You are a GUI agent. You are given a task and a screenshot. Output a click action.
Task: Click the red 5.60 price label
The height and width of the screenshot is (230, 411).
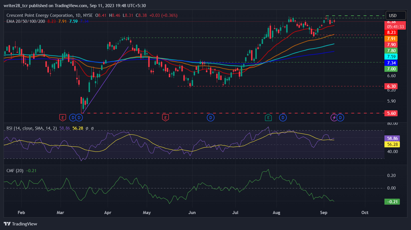coord(391,113)
